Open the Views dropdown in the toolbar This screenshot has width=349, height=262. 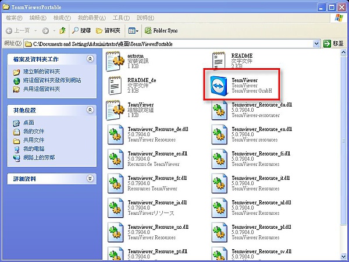click(133, 31)
